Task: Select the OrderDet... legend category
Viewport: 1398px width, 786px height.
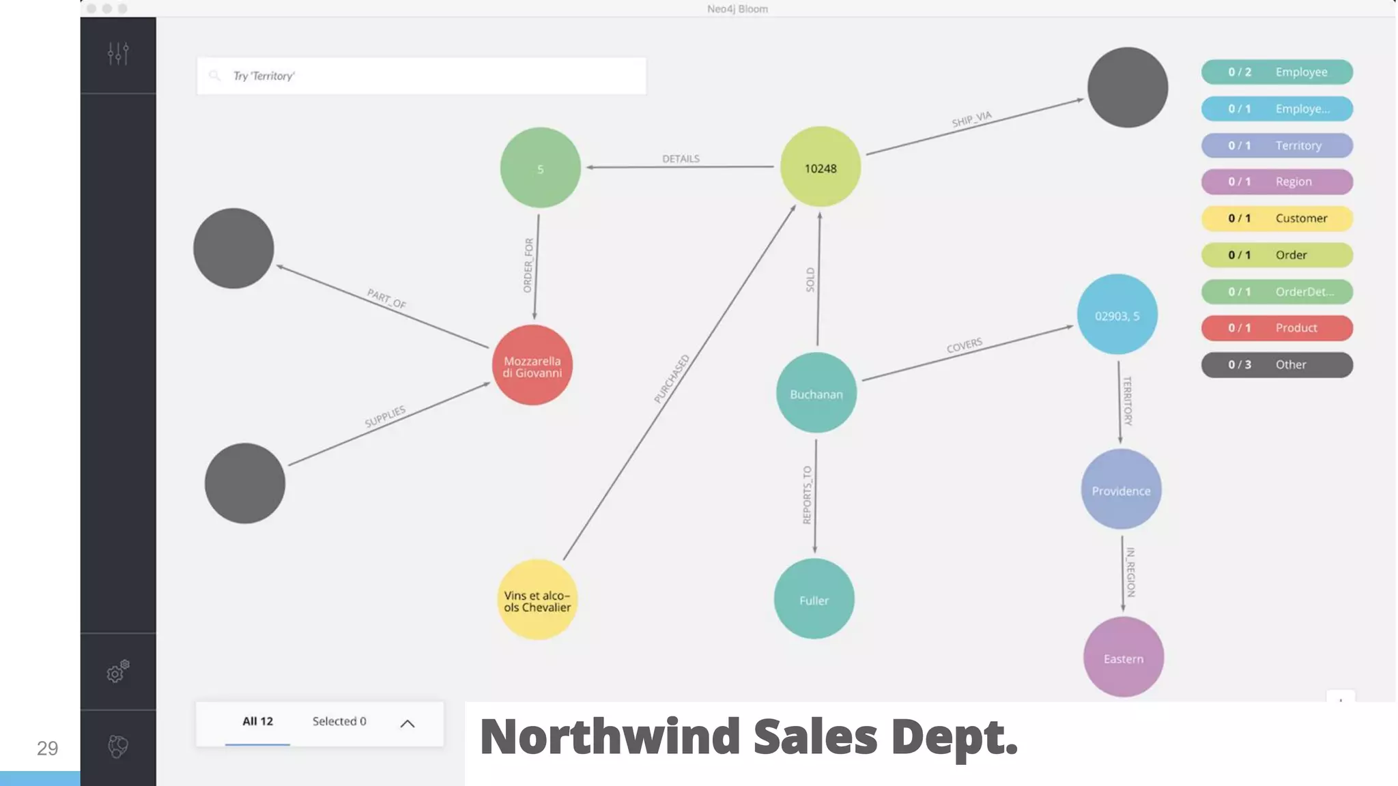Action: 1276,292
